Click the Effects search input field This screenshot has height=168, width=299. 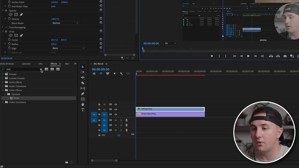pyautogui.click(x=22, y=70)
